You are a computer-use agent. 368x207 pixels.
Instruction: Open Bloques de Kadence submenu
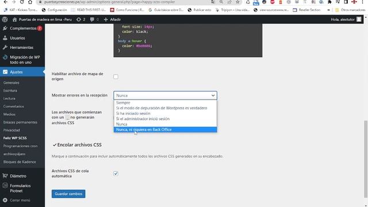coord(20,162)
